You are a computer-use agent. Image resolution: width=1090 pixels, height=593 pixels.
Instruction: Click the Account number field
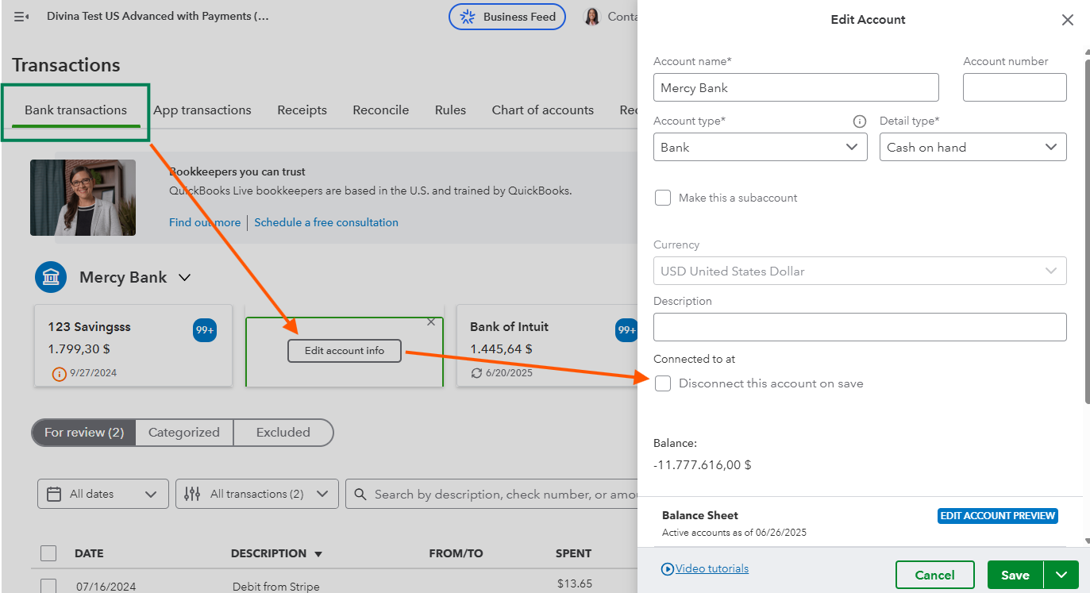1015,87
